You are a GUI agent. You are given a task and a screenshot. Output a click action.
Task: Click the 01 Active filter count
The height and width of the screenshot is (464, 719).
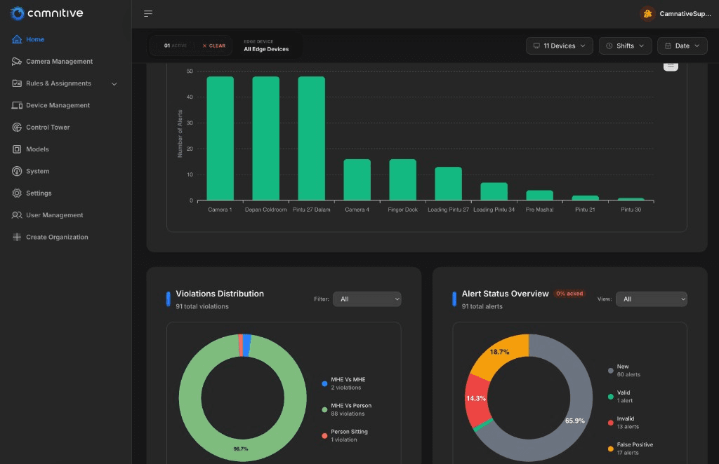coord(175,46)
